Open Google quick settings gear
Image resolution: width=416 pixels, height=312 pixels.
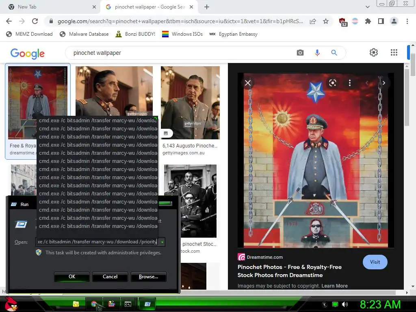tap(374, 52)
